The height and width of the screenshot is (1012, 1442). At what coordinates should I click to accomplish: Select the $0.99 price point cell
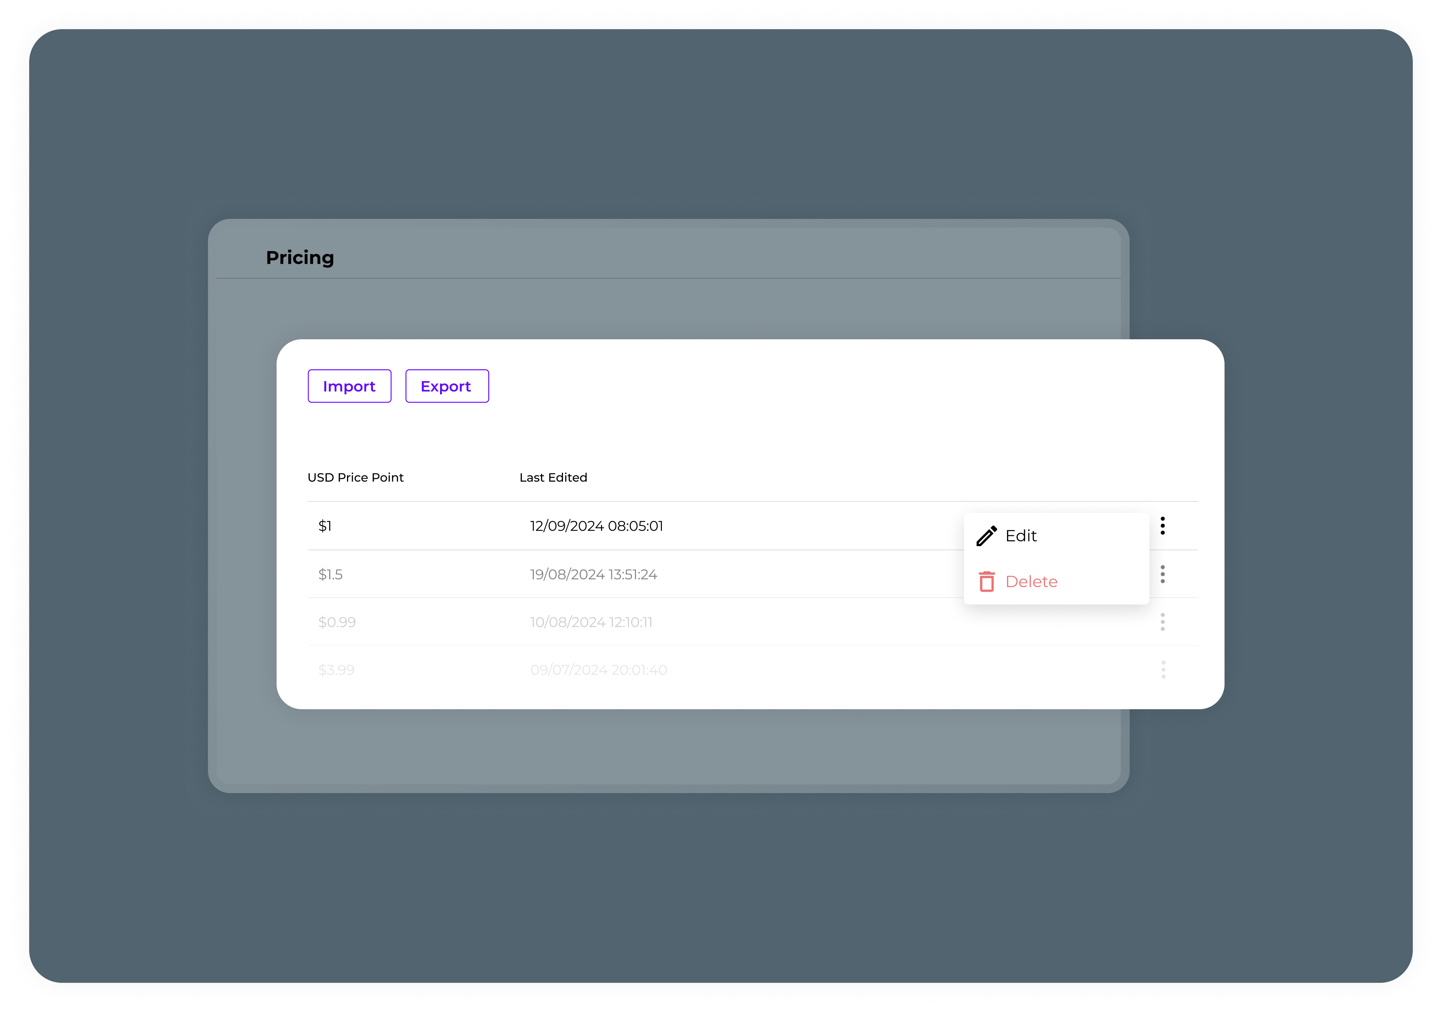337,622
